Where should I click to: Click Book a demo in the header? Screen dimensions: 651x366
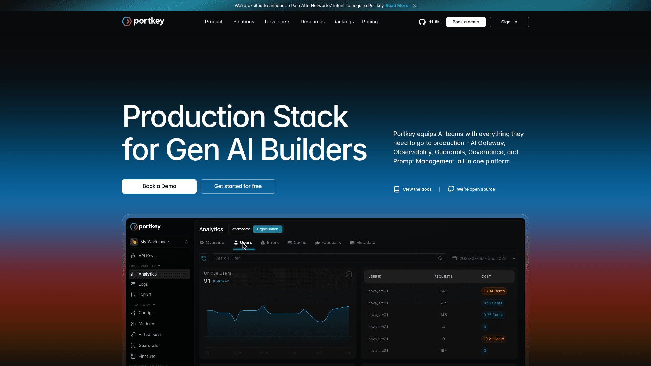click(x=466, y=22)
